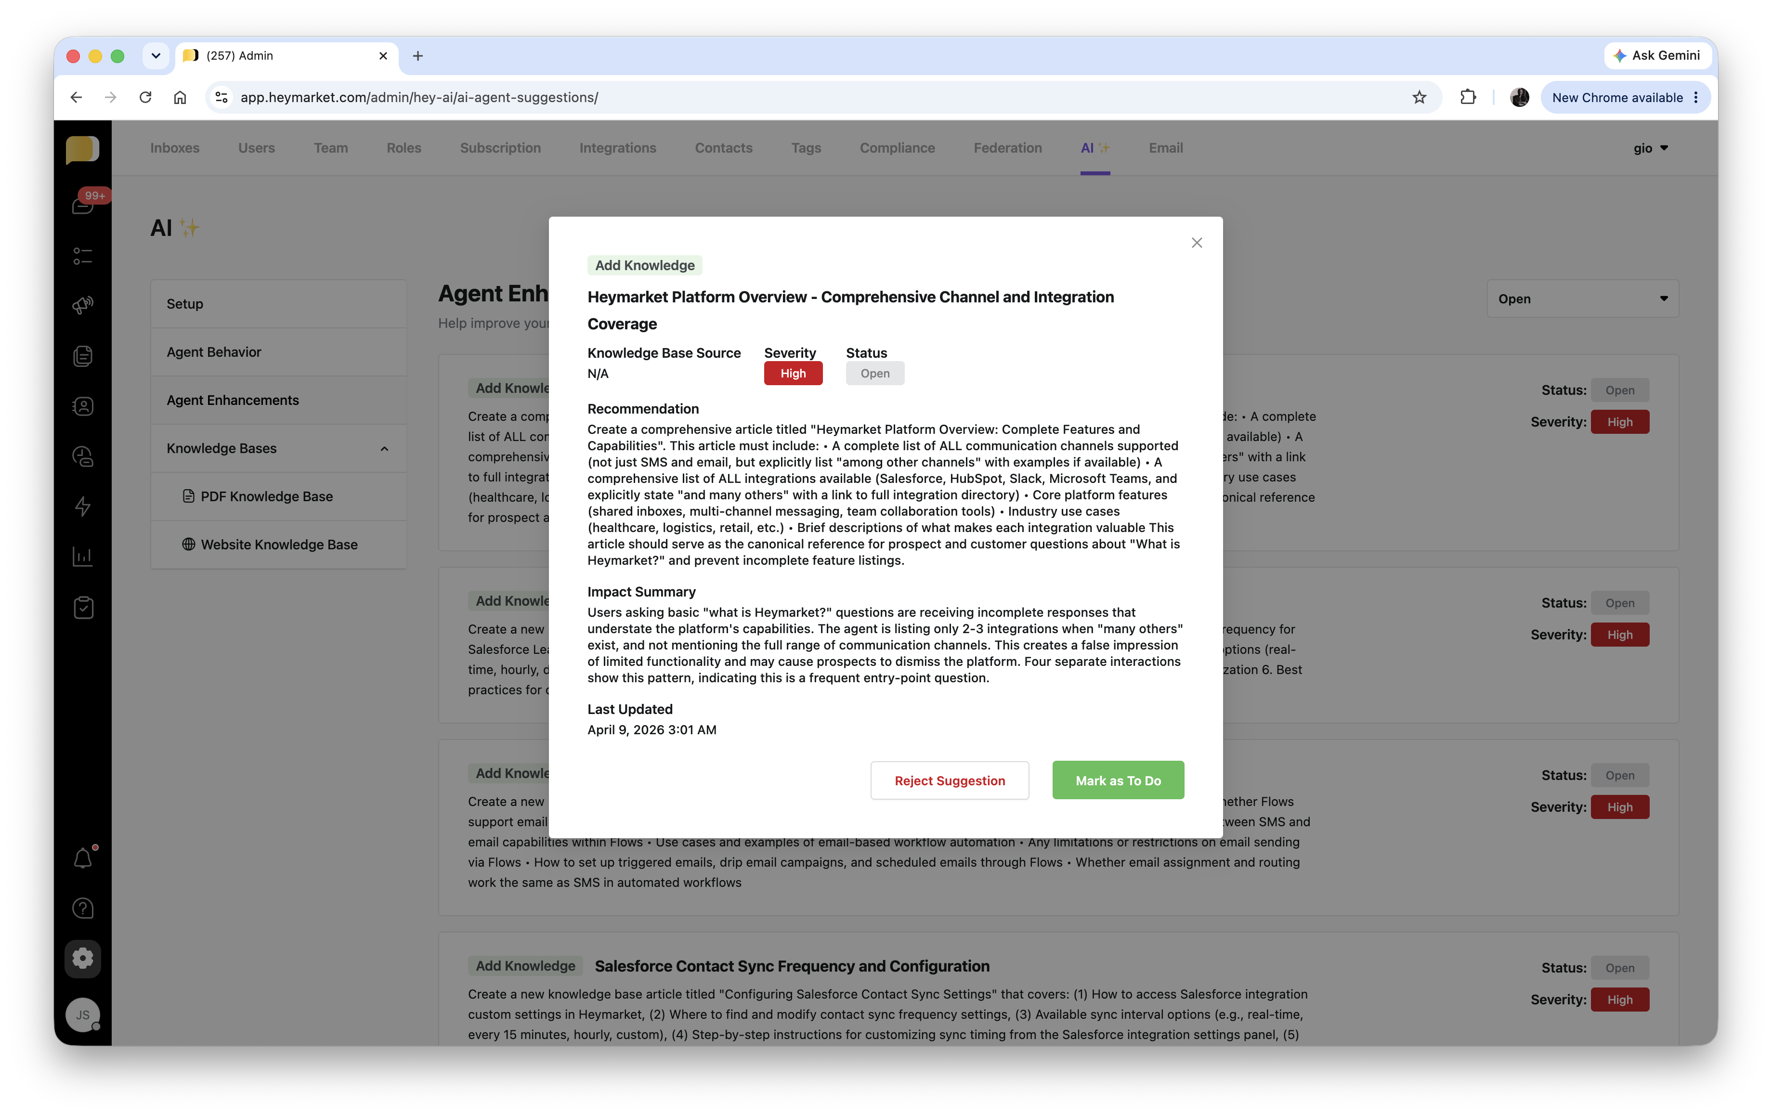Click the browser address bar URL
Image resolution: width=1772 pixels, height=1117 pixels.
(x=419, y=97)
